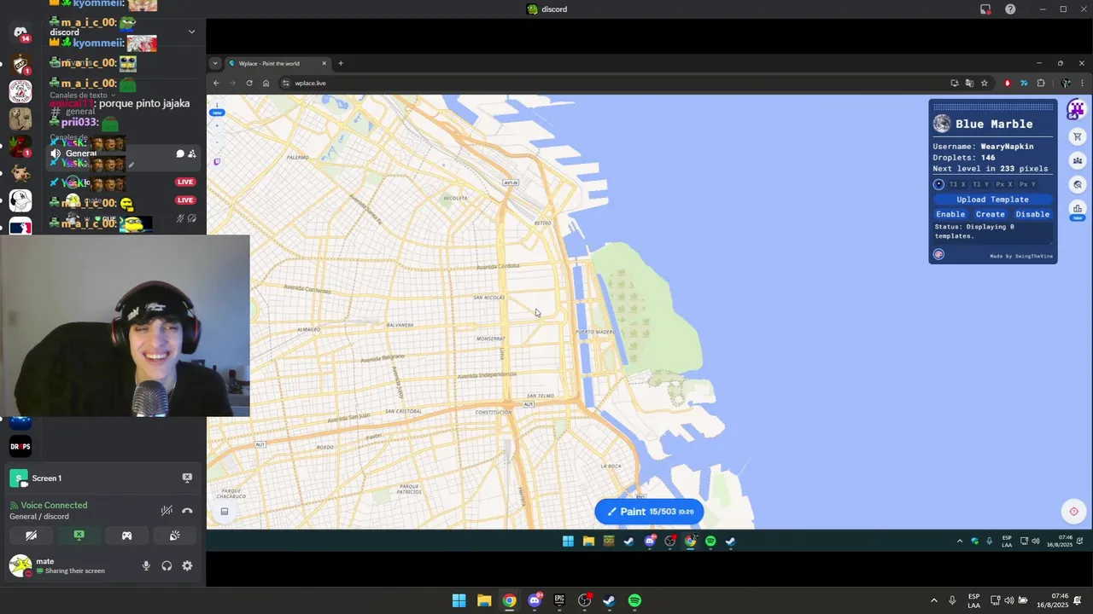Open Discord inbox icon in title bar

985,9
